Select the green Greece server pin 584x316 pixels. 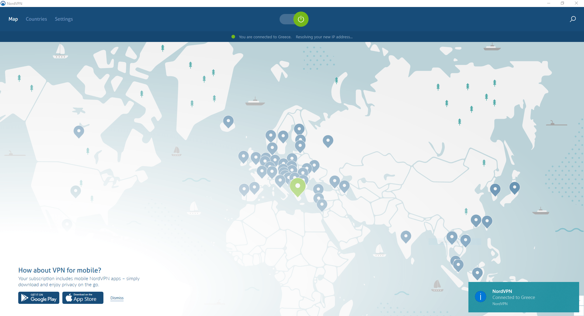click(297, 187)
